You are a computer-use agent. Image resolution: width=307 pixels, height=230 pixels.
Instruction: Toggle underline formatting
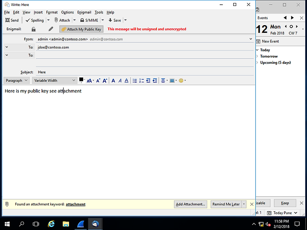pyautogui.click(x=127, y=80)
